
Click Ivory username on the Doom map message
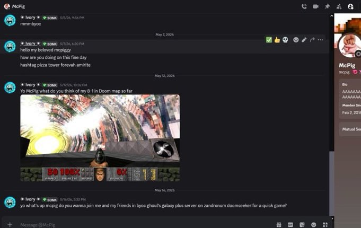tap(30, 85)
